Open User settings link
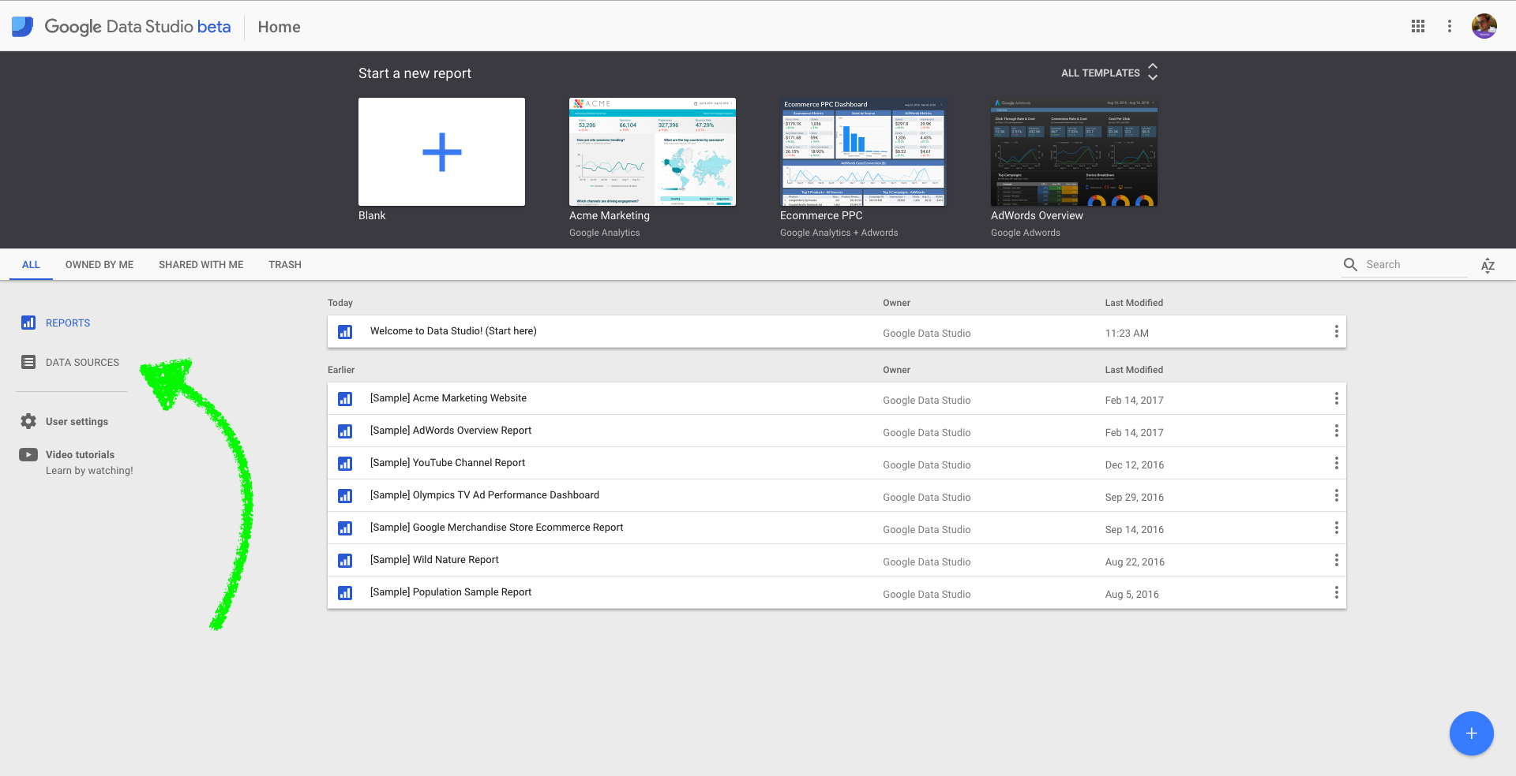The width and height of the screenshot is (1516, 776). point(77,422)
